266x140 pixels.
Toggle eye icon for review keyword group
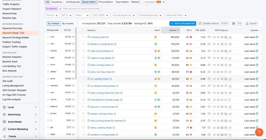[73, 99]
